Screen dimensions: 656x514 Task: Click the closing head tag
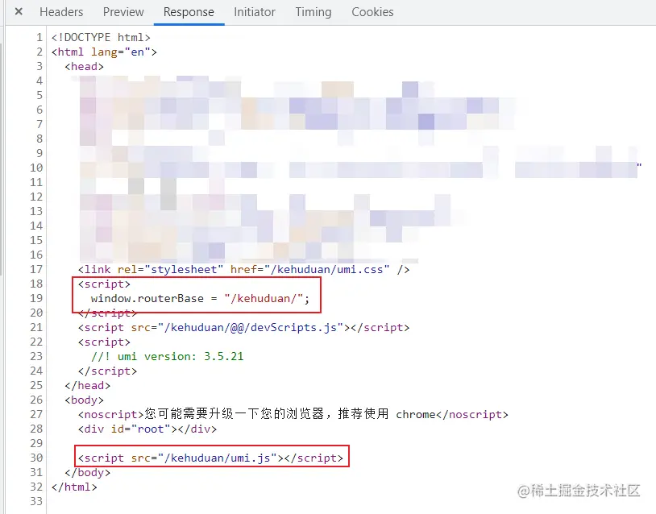click(x=87, y=386)
